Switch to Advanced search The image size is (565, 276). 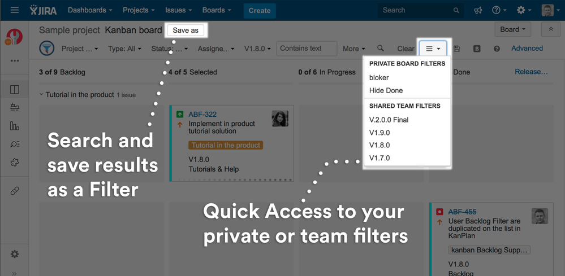pyautogui.click(x=527, y=48)
